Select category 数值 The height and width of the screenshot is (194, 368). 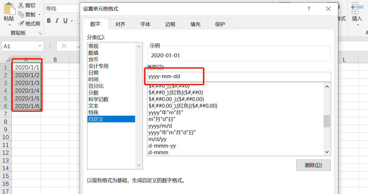[x=111, y=53]
